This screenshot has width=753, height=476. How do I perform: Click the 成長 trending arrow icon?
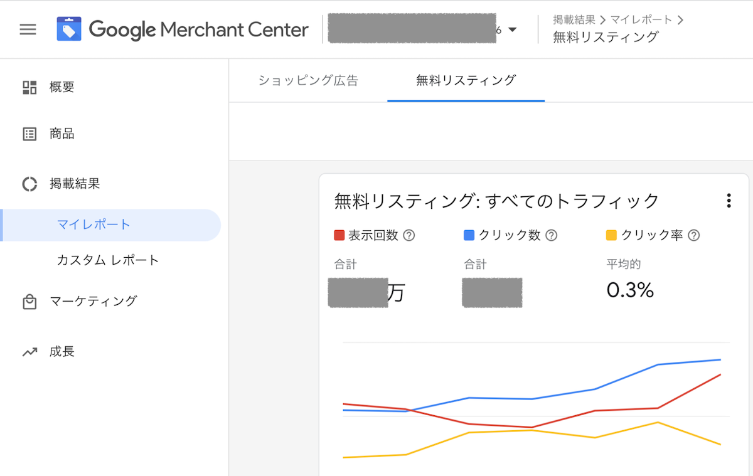tap(29, 352)
